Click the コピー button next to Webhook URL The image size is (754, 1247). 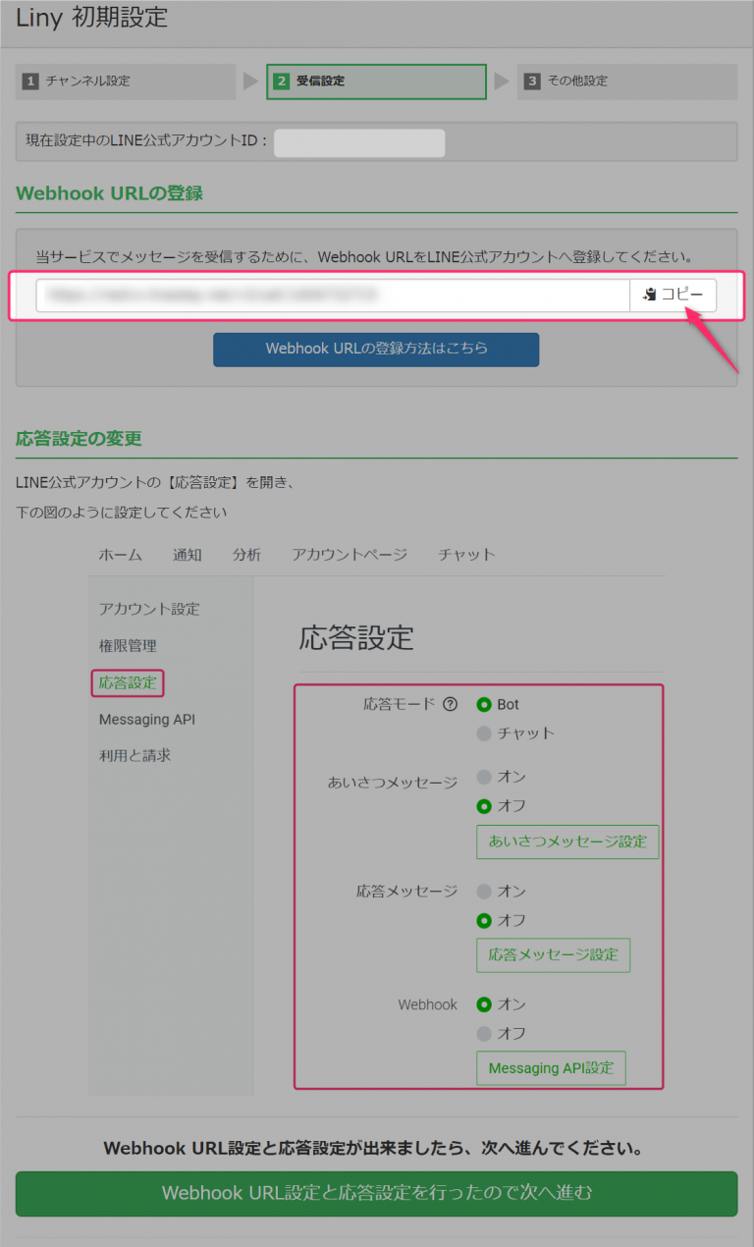(673, 295)
